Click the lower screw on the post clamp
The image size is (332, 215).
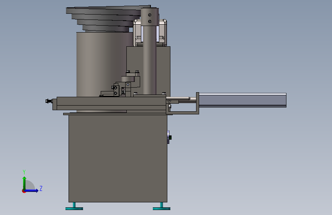pos(150,21)
